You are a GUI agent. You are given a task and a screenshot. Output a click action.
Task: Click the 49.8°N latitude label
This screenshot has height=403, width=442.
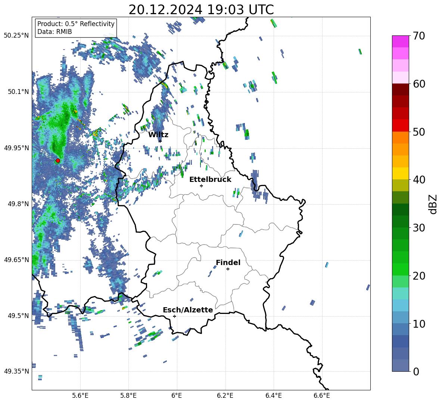(18, 204)
